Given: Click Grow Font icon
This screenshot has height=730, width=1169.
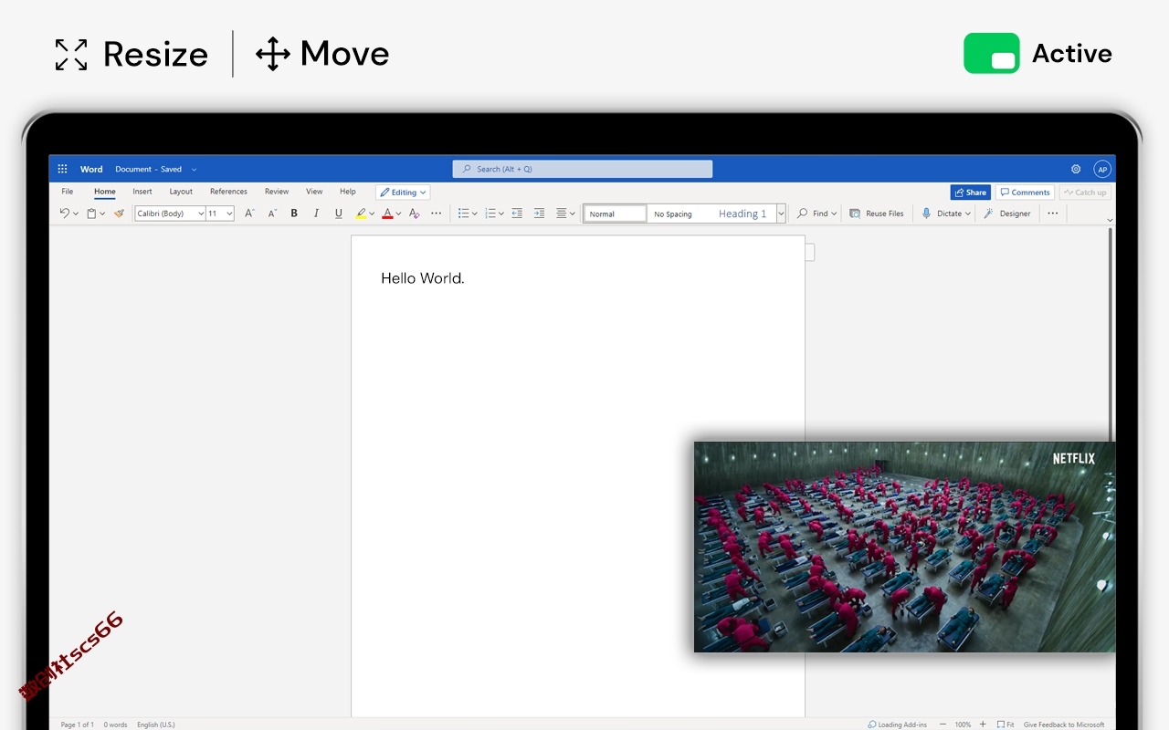Looking at the screenshot, I should click(249, 214).
